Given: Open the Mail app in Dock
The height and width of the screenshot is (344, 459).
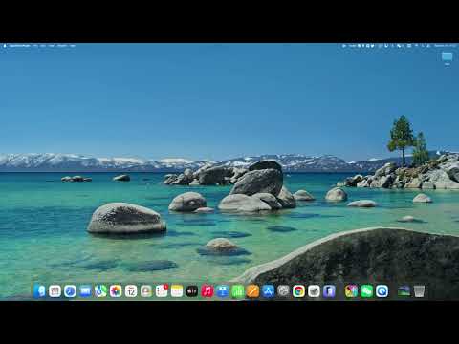Looking at the screenshot, I should pyautogui.click(x=85, y=291).
